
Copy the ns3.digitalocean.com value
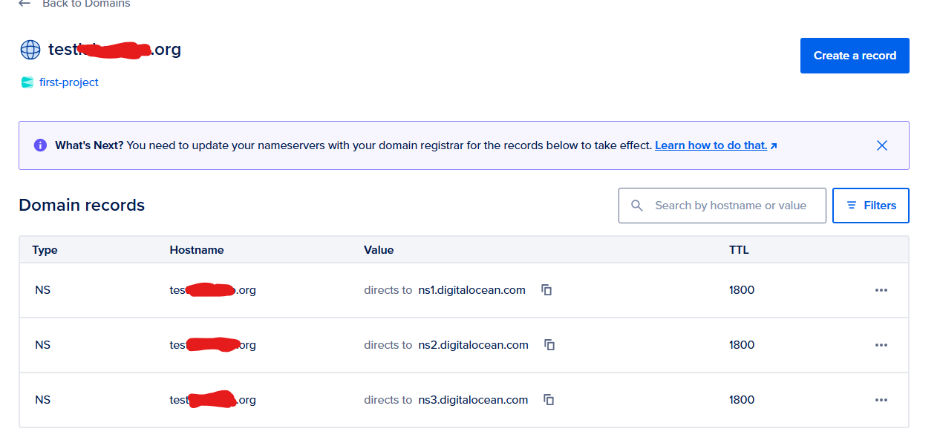[549, 400]
